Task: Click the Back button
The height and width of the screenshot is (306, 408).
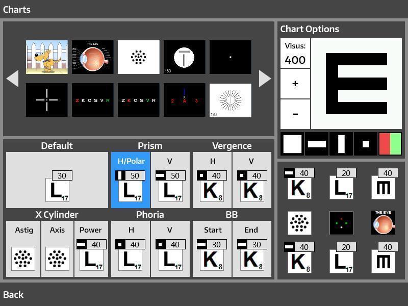Action: pyautogui.click(x=13, y=294)
